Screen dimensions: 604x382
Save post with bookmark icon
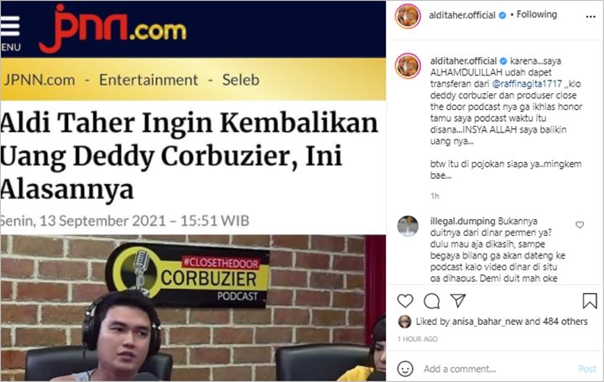pyautogui.click(x=590, y=301)
